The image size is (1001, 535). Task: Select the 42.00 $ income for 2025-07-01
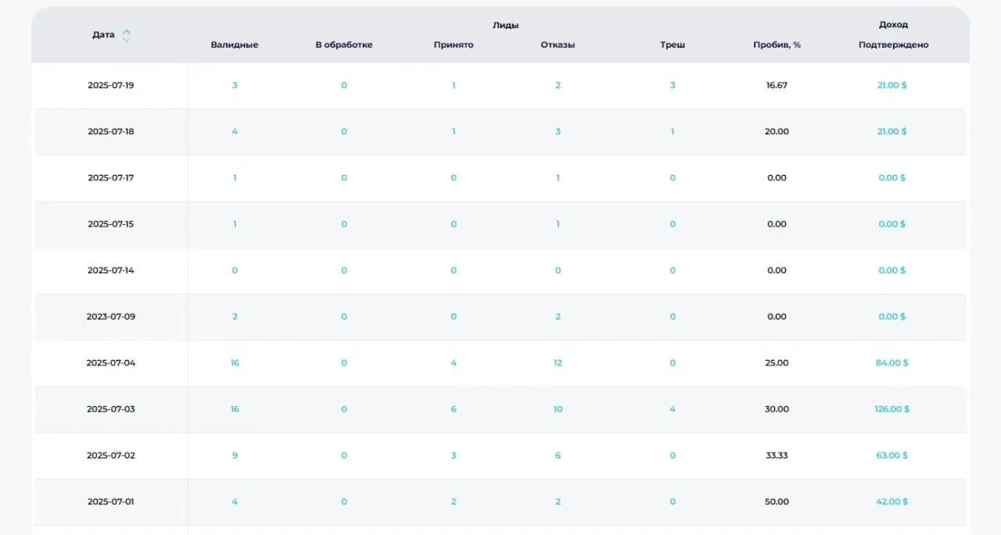coord(892,501)
